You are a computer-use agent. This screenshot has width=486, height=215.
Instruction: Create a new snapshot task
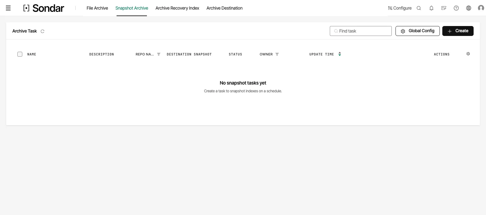click(x=458, y=31)
